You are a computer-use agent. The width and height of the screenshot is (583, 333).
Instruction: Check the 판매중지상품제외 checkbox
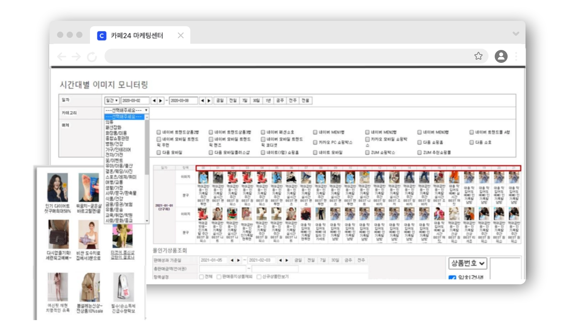[219, 277]
